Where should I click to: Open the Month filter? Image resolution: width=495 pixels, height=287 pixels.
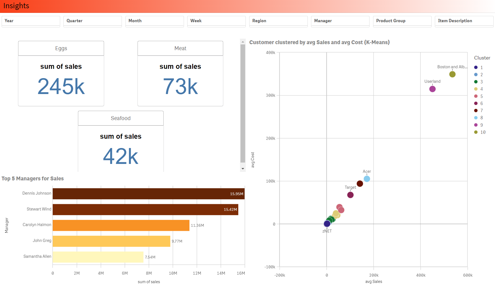pyautogui.click(x=154, y=21)
